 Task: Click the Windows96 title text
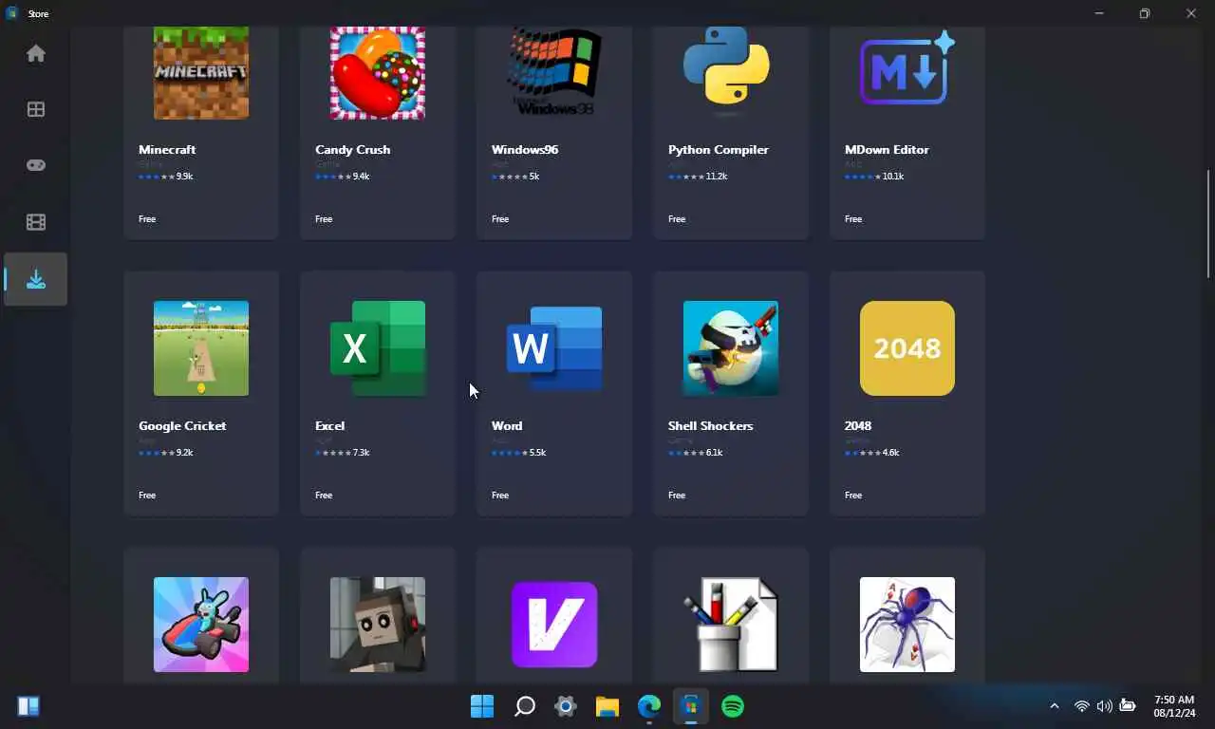525,150
